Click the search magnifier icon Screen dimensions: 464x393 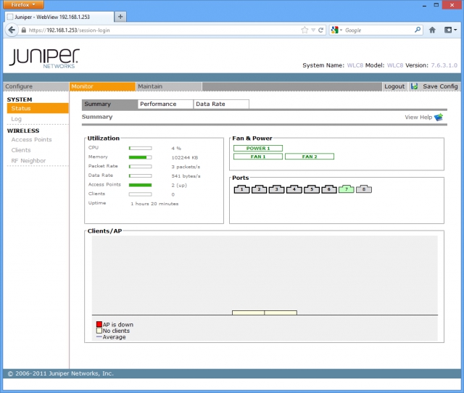[418, 30]
